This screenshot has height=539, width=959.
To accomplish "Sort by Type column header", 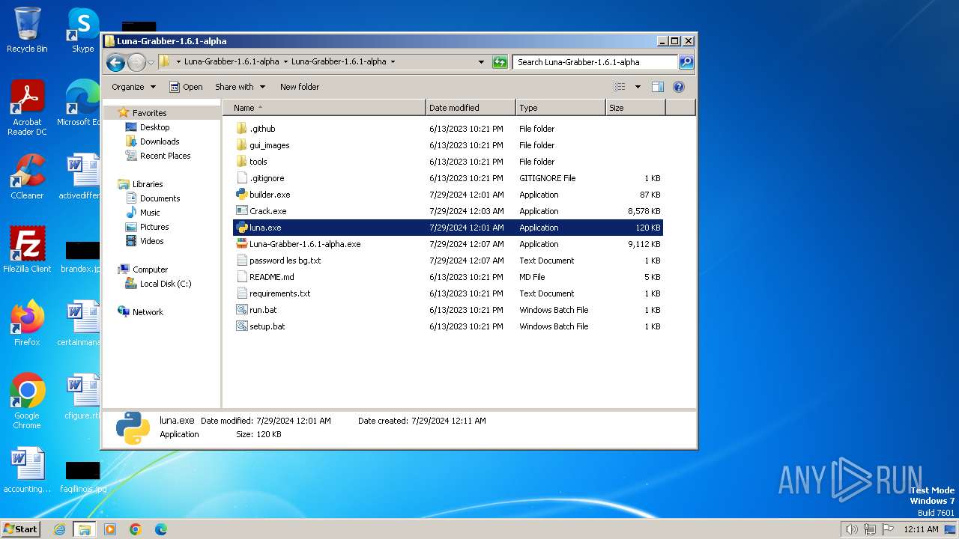I will (x=560, y=108).
